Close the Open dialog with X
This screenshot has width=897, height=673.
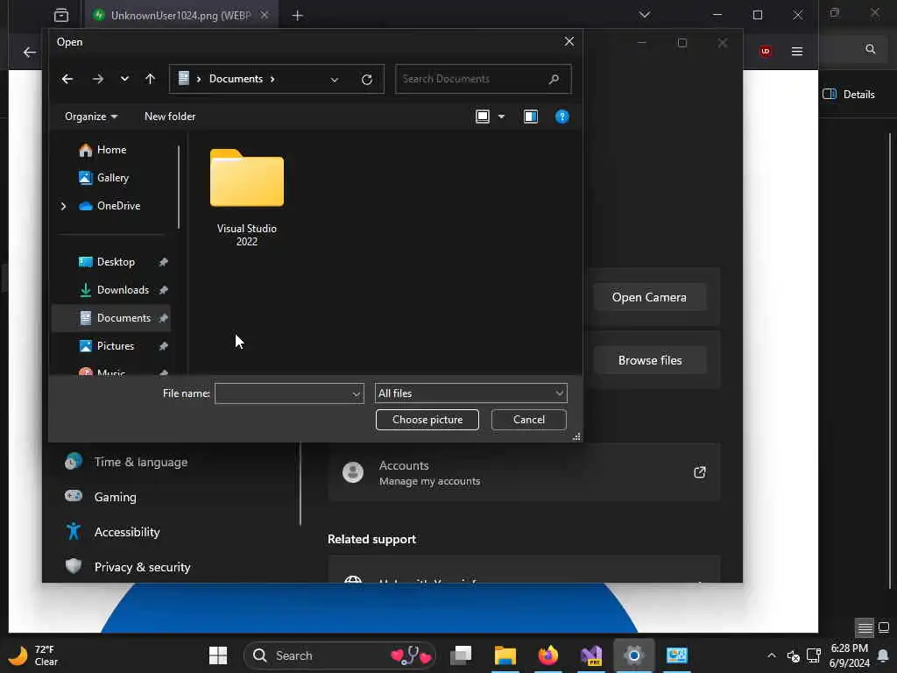tap(569, 42)
